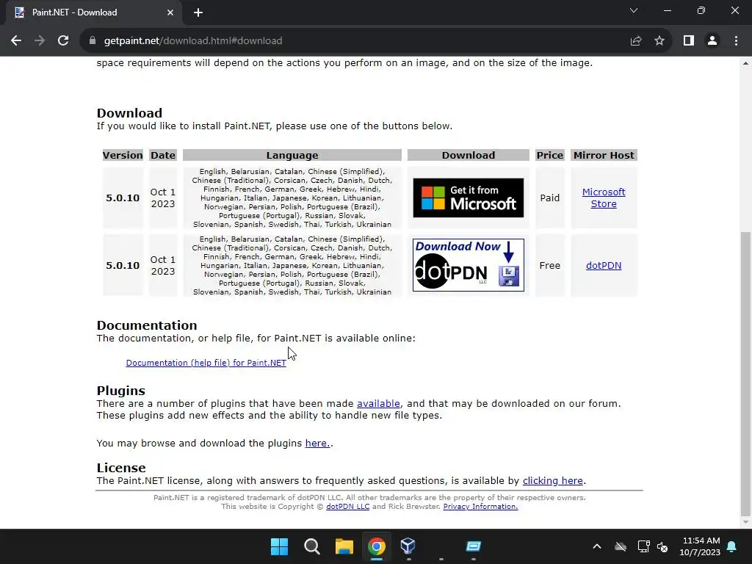The height and width of the screenshot is (564, 752).
Task: Click the Mirror Host column header
Action: pyautogui.click(x=604, y=155)
